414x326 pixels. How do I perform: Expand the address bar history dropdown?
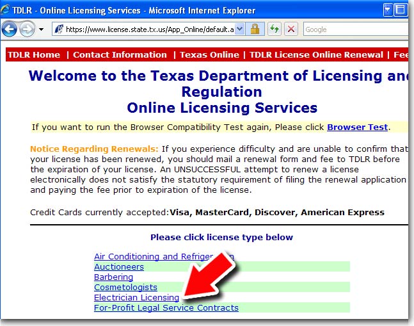click(x=240, y=29)
